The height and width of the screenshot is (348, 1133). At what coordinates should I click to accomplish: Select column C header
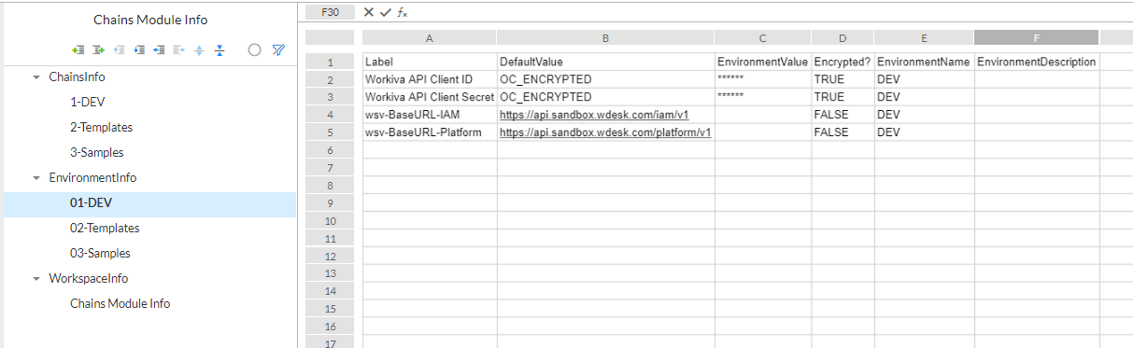[763, 38]
